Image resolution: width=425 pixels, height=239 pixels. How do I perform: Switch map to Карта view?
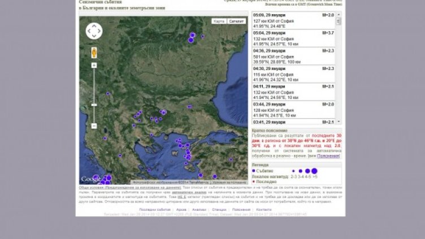coord(218,21)
